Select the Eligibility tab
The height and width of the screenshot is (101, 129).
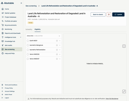point(37,29)
